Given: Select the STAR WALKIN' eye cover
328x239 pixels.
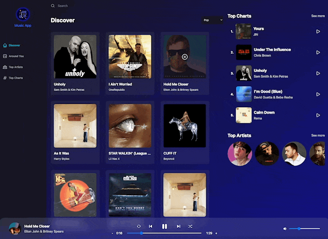Looking at the screenshot, I should coord(130,126).
